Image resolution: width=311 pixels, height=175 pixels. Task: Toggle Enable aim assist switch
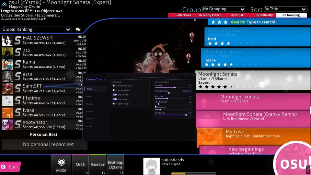[x=114, y=86]
